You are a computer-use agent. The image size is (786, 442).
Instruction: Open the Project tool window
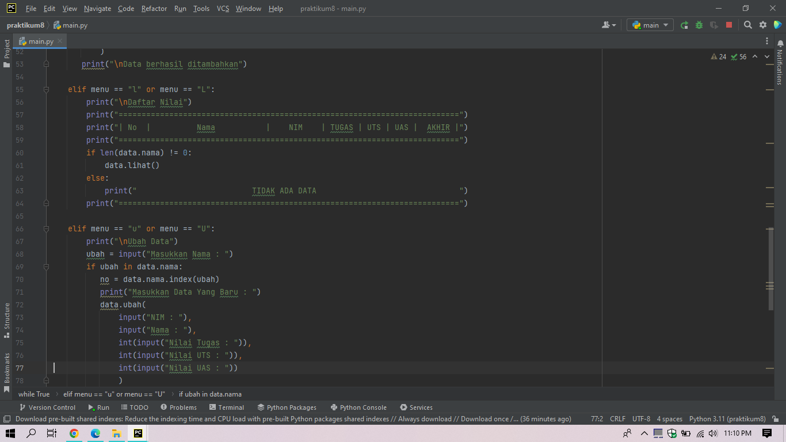(6, 54)
